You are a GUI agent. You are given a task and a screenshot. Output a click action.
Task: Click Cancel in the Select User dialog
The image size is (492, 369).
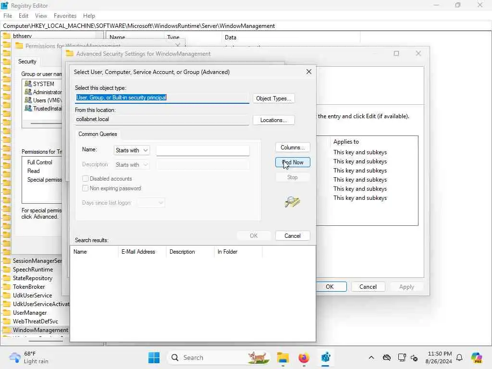coord(293,235)
